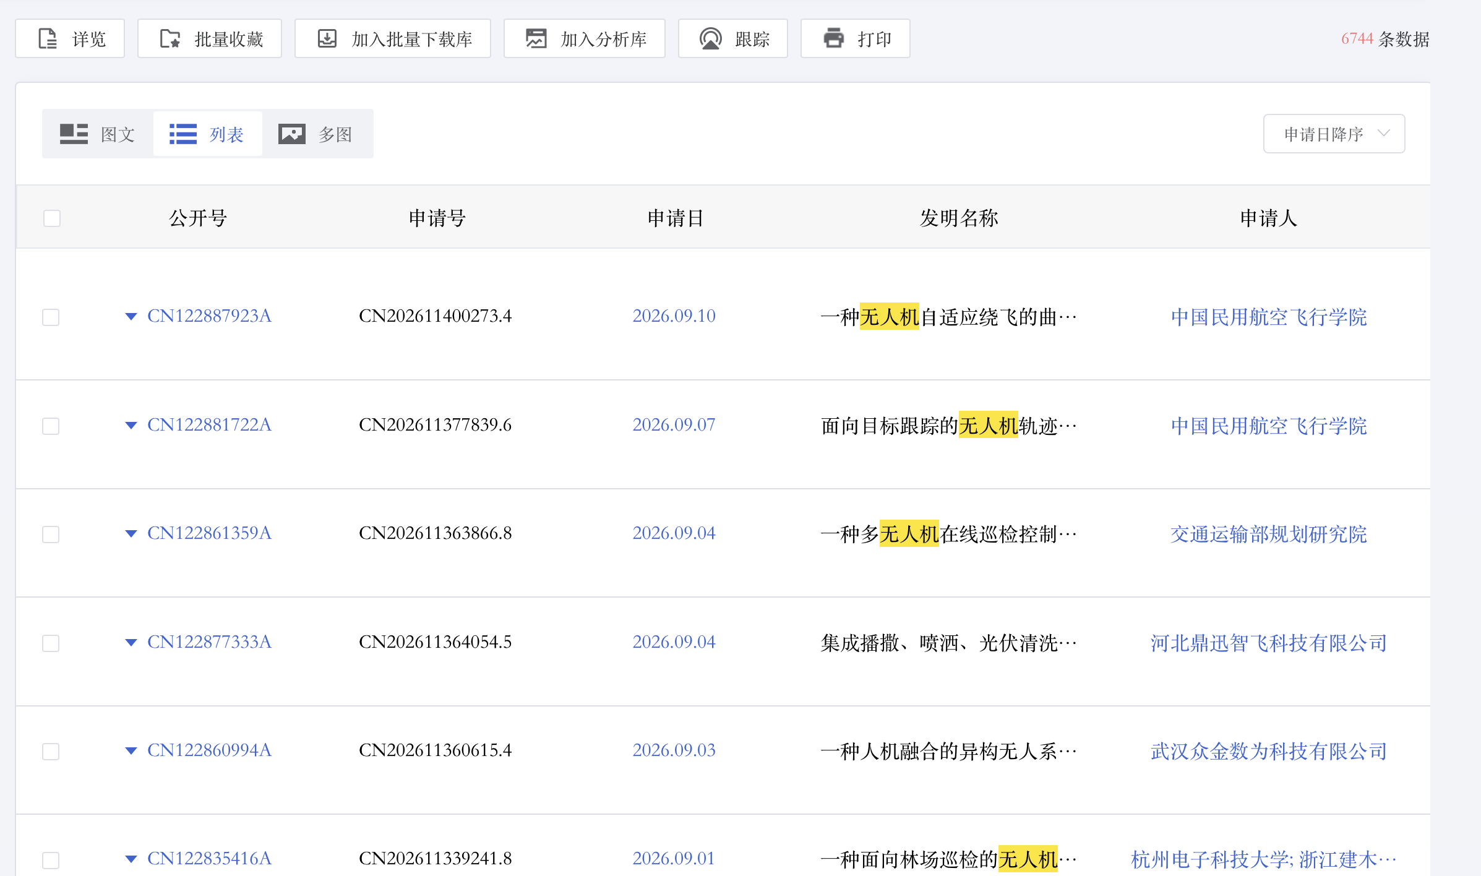Screen dimensions: 1481x876
Task: Open publication link CN122861359A
Action: tap(209, 533)
